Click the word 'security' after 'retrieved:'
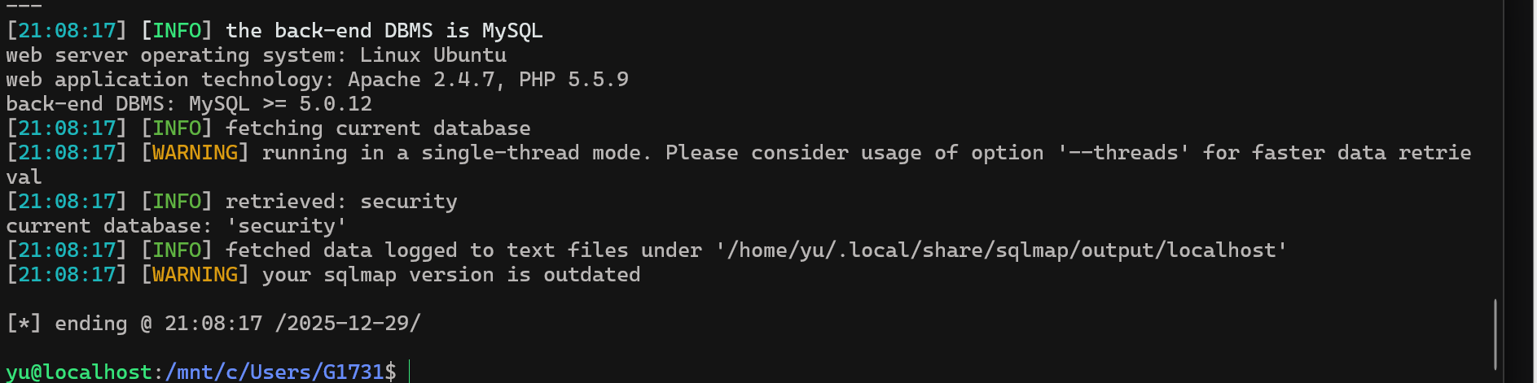The image size is (1537, 383). point(408,202)
